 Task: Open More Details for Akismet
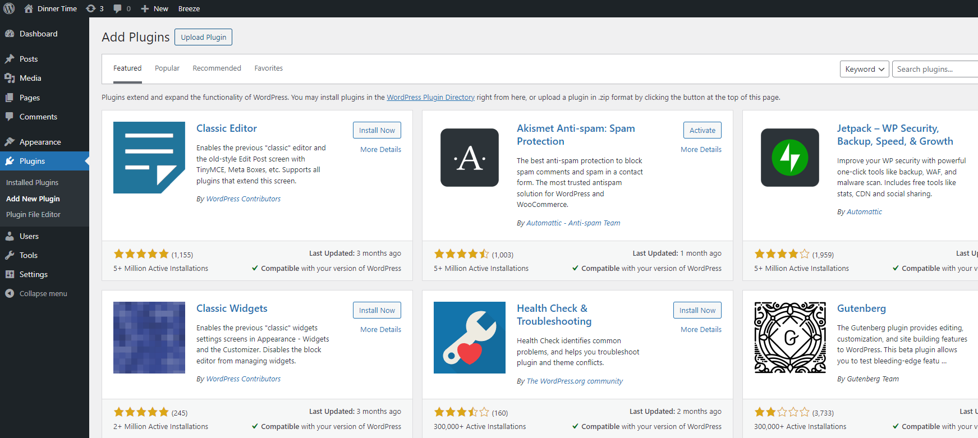coord(701,150)
